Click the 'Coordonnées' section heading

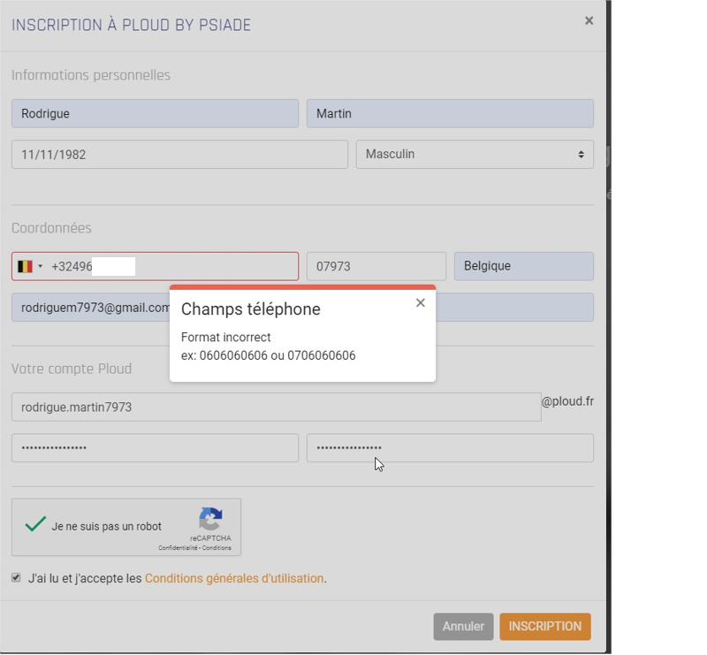click(x=51, y=228)
